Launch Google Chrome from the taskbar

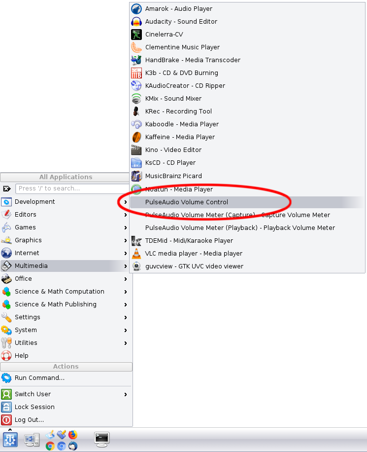(x=50, y=446)
